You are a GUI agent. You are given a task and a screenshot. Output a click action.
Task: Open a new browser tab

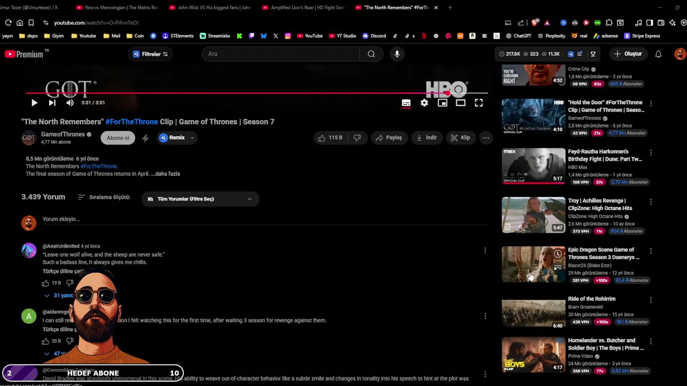(x=450, y=8)
